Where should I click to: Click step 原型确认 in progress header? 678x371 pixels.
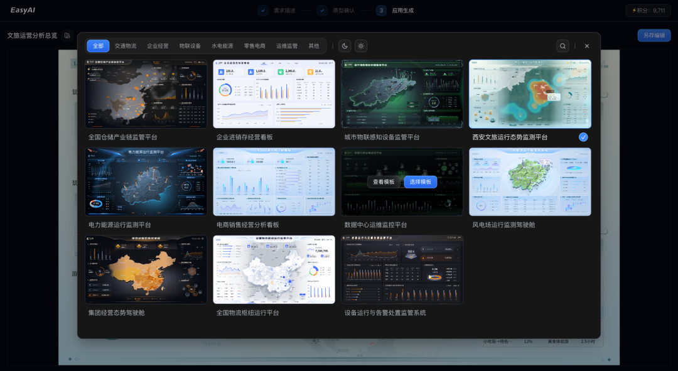tap(336, 11)
